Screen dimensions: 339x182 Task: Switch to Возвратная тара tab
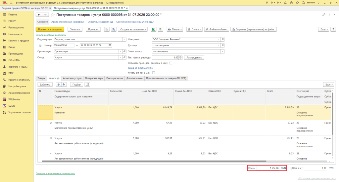(x=94, y=78)
